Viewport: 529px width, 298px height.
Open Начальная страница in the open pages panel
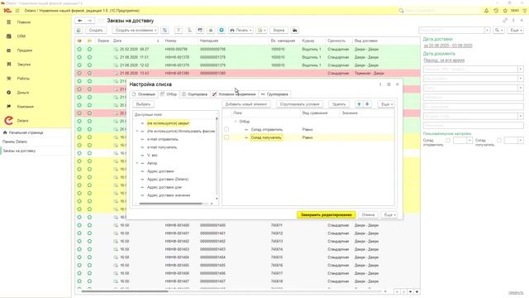(26, 132)
